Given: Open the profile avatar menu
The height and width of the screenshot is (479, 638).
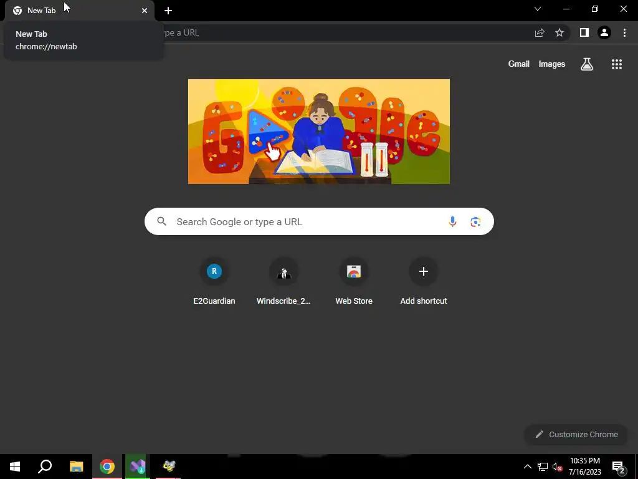Looking at the screenshot, I should (x=604, y=32).
